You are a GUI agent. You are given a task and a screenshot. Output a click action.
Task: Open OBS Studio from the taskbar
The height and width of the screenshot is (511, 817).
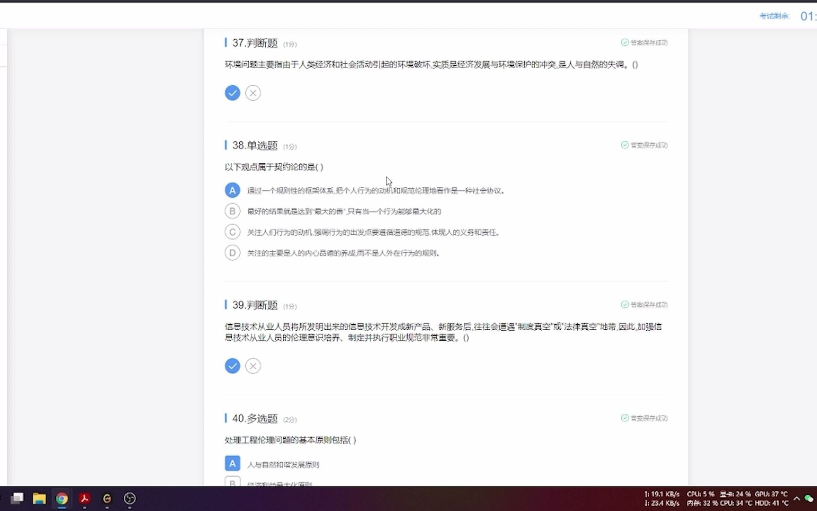click(x=130, y=498)
